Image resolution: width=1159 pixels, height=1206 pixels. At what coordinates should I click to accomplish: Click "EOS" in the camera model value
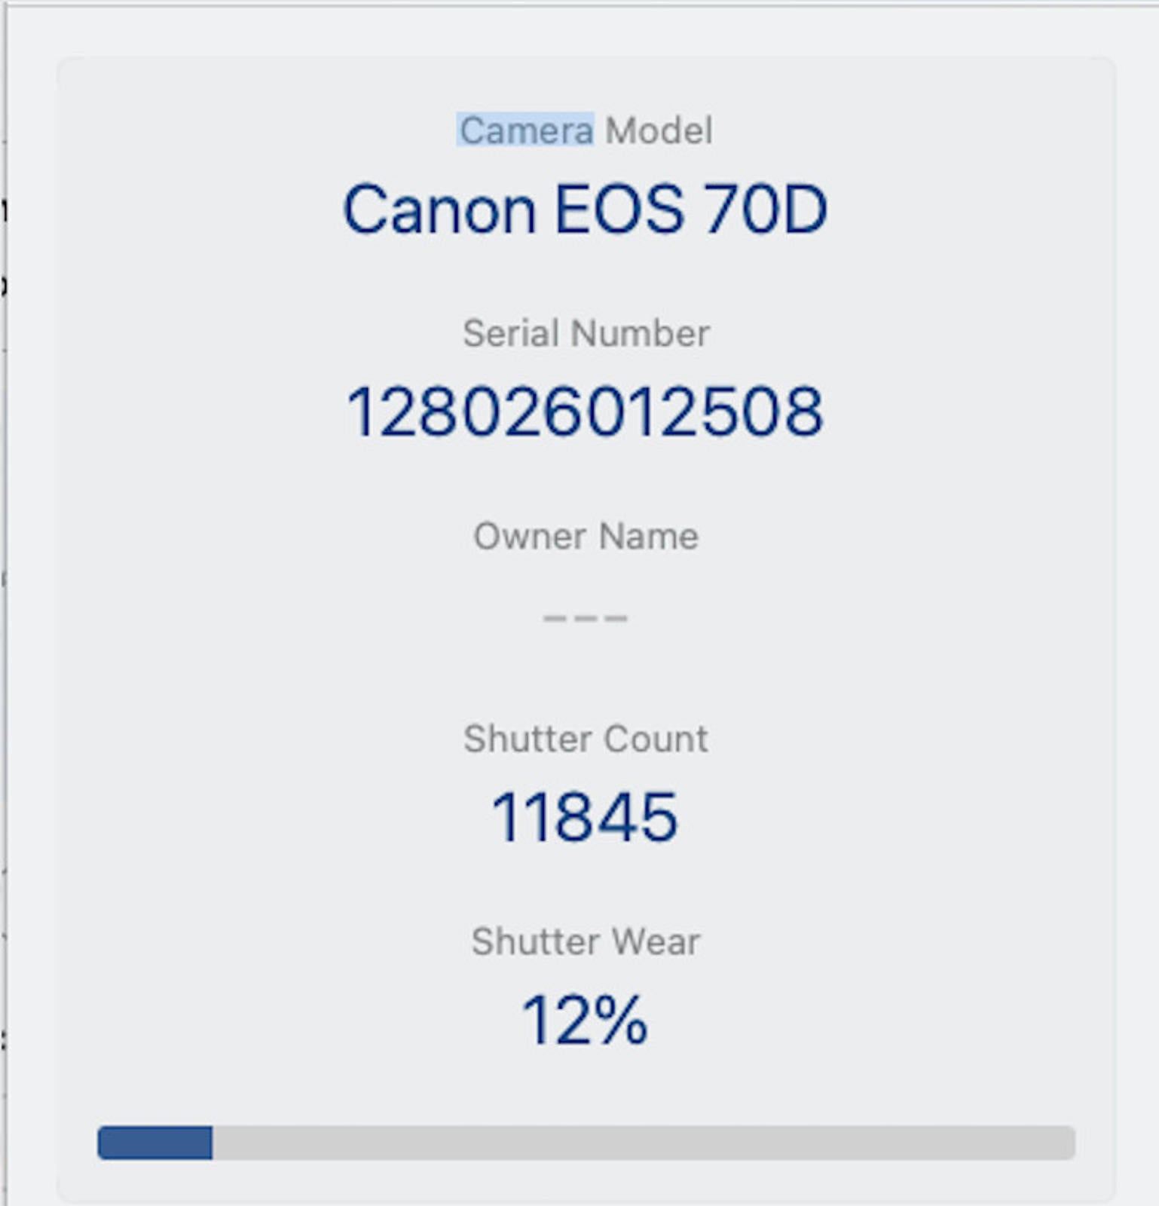tap(619, 210)
